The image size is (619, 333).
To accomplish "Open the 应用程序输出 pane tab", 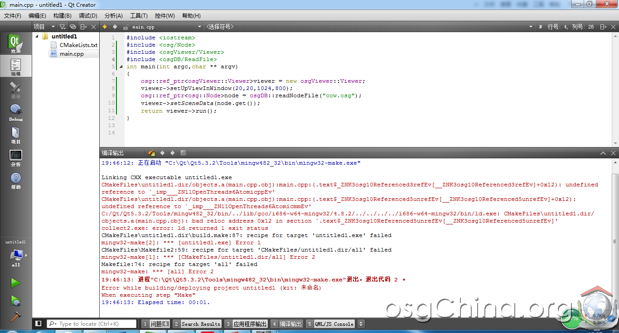I will pyautogui.click(x=247, y=324).
